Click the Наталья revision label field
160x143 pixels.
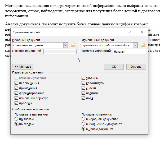click(x=129, y=52)
